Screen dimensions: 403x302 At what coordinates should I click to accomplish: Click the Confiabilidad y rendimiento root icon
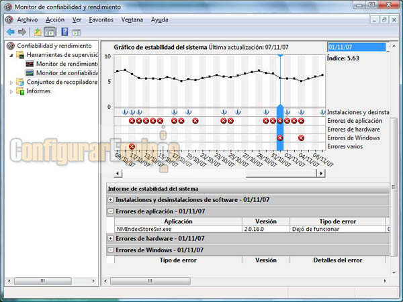(x=11, y=46)
